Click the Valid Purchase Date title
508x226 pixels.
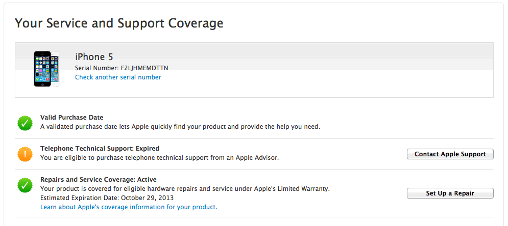(72, 118)
